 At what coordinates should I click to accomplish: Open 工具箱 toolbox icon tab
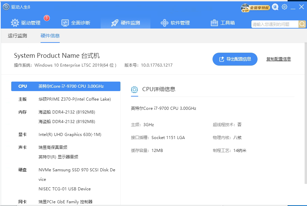coord(223,23)
